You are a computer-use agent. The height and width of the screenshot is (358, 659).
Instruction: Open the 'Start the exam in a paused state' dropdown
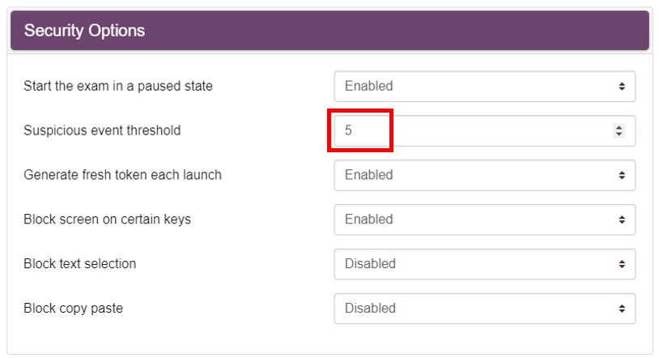click(485, 86)
